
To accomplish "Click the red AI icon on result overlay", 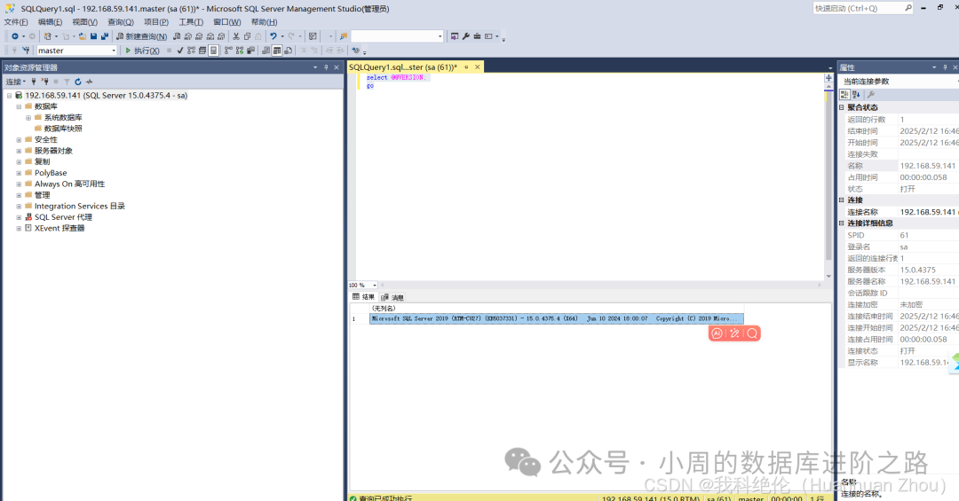I will point(717,333).
